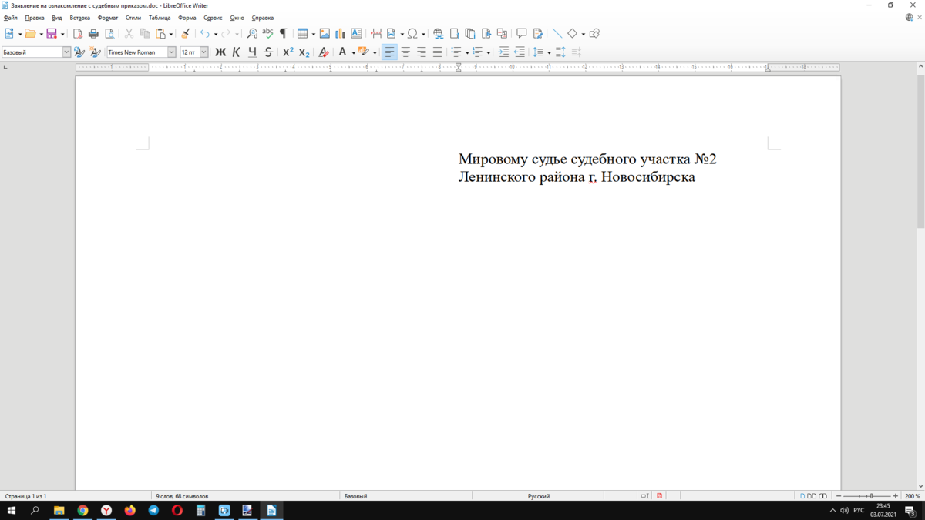Open the 12 пт font size dropdown
Image resolution: width=925 pixels, height=520 pixels.
[204, 52]
